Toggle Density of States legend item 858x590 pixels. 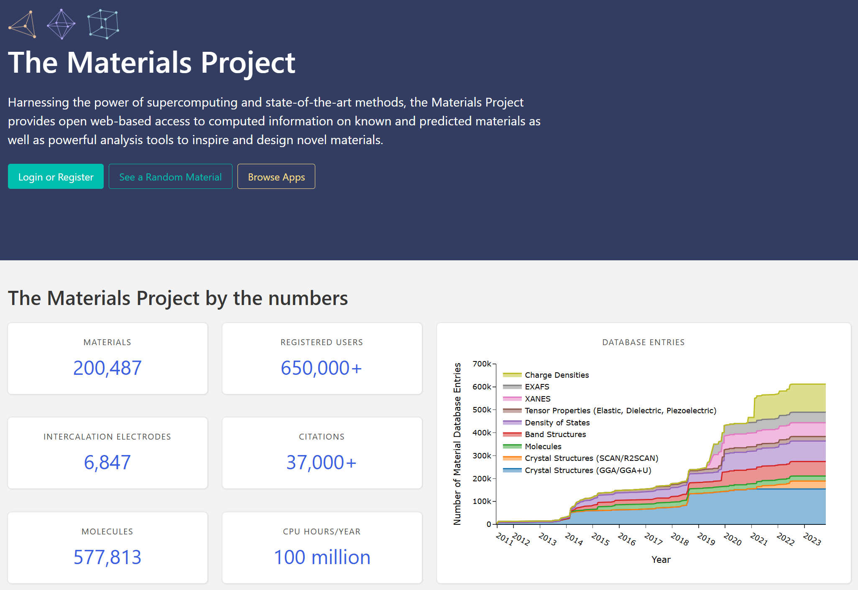[557, 423]
